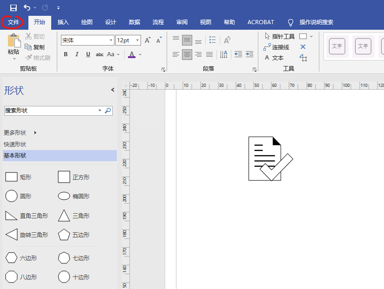Screen dimensions: 384x289
Task: Select align middle vertical alignment
Action: click(187, 40)
